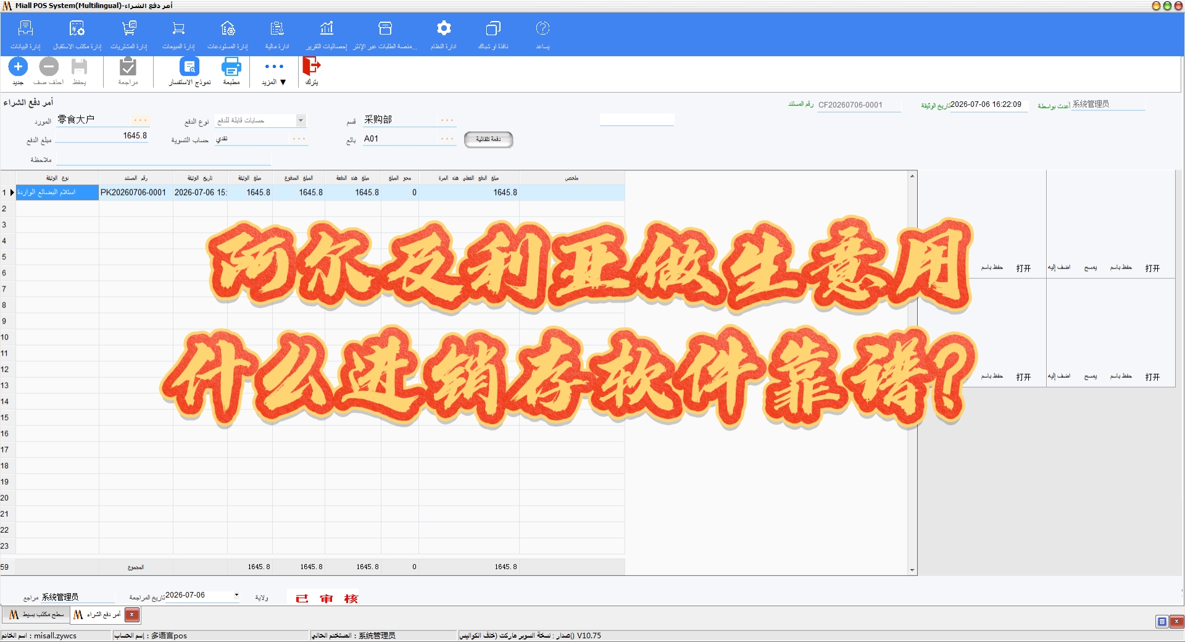Open Purchases Management (إدارة المشتريات) cart icon

[x=128, y=35]
